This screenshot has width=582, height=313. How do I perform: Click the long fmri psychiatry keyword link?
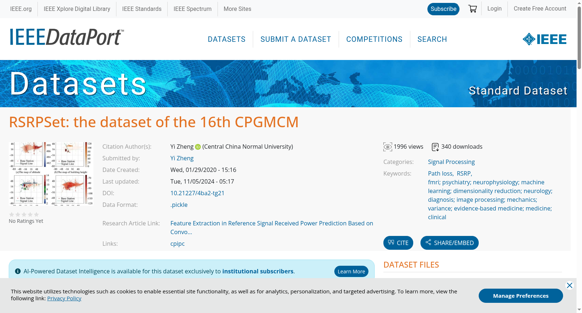490,200
